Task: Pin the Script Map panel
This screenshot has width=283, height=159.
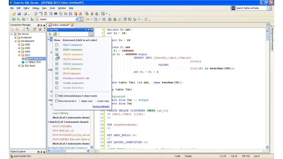Action: pos(88,30)
